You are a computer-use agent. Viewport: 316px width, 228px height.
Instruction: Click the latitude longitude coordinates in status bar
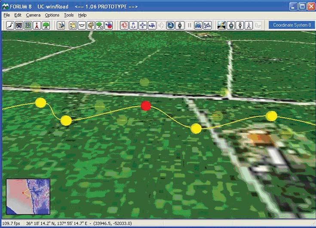(x=79, y=223)
